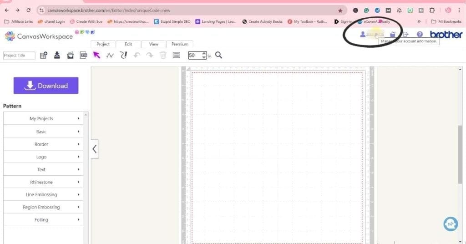Expand the Logo pattern category

pyautogui.click(x=43, y=157)
